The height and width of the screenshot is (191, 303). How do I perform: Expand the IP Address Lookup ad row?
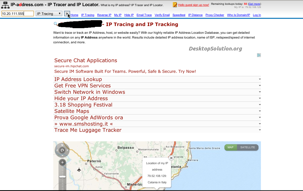coord(260,79)
